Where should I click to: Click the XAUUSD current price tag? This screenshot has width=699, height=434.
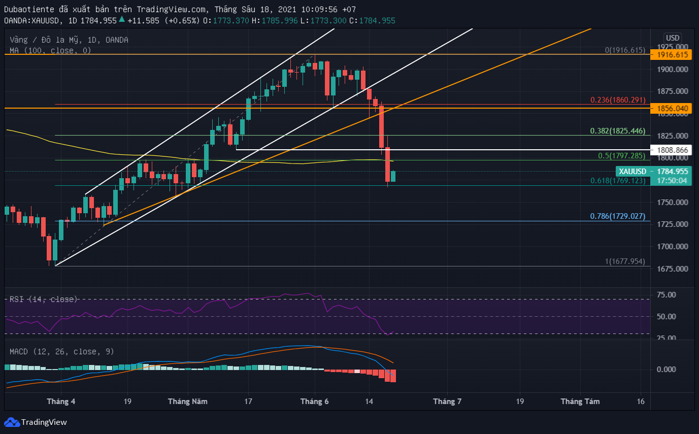(x=654, y=171)
